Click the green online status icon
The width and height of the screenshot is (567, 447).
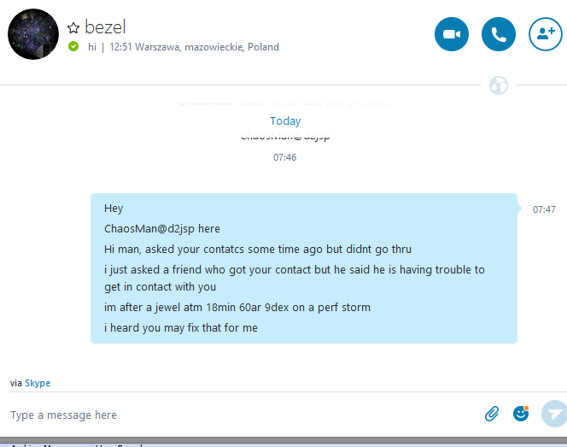[x=73, y=47]
